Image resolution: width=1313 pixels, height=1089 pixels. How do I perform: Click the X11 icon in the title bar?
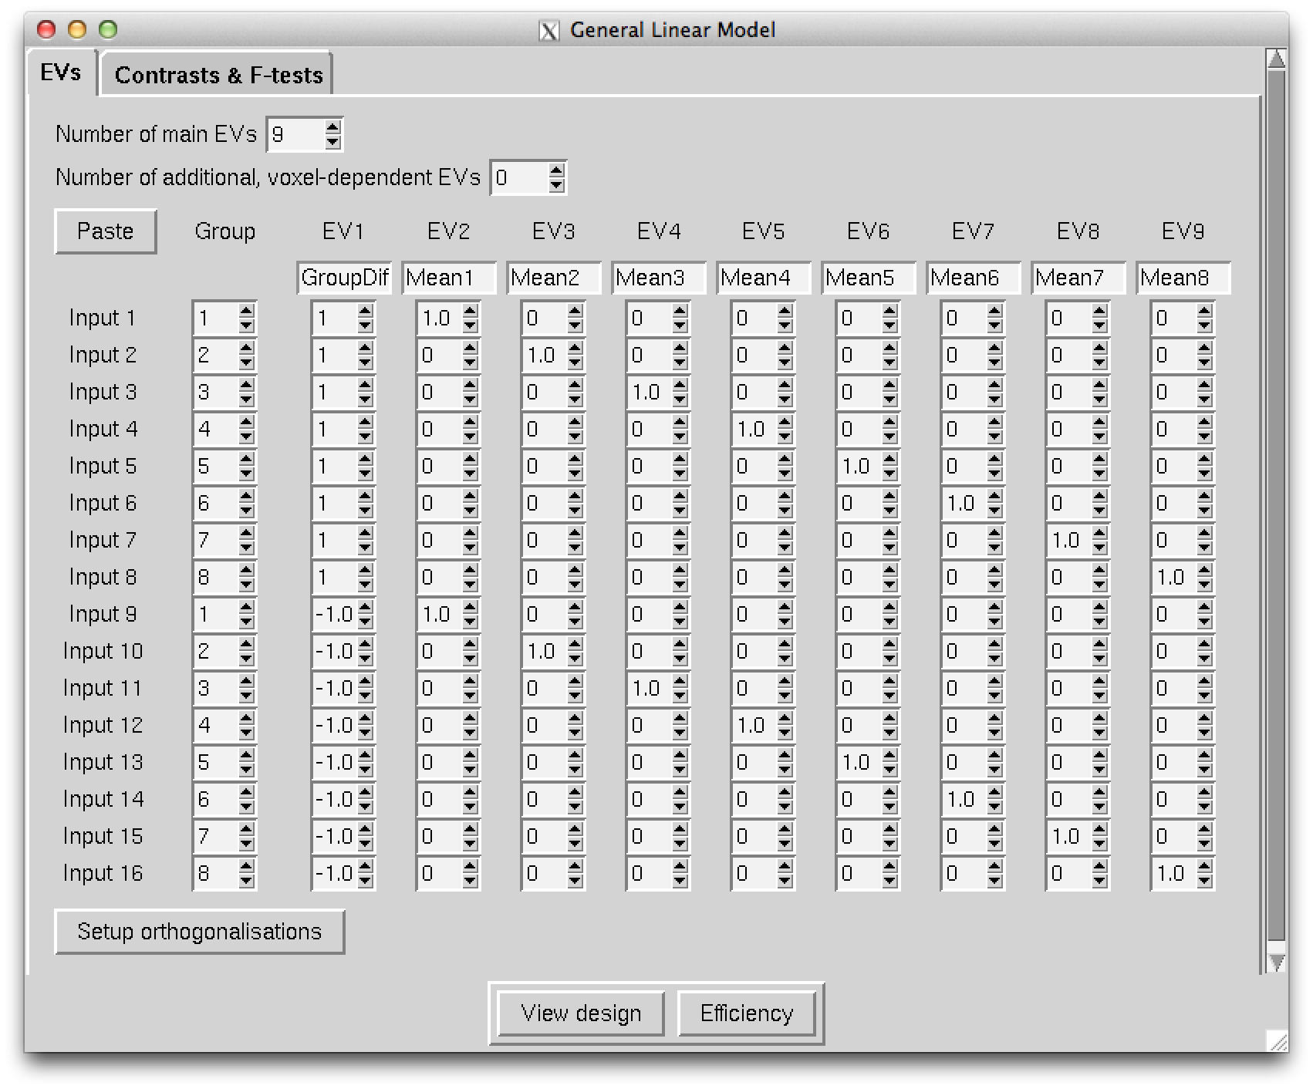(x=548, y=31)
